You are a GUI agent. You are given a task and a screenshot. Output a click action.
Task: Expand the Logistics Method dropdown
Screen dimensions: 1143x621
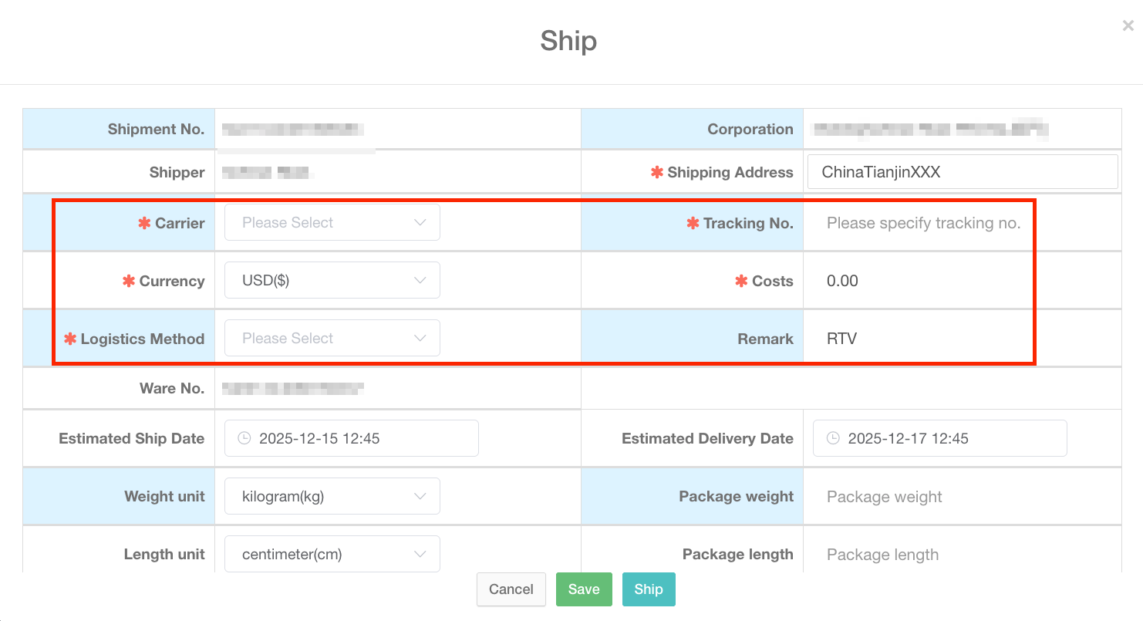coord(332,339)
